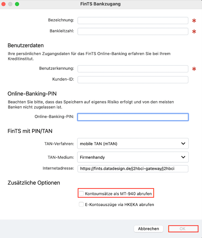Click the red asterisk beside Benutzerkennung
Image resolution: width=202 pixels, height=238 pixels.
(x=194, y=69)
